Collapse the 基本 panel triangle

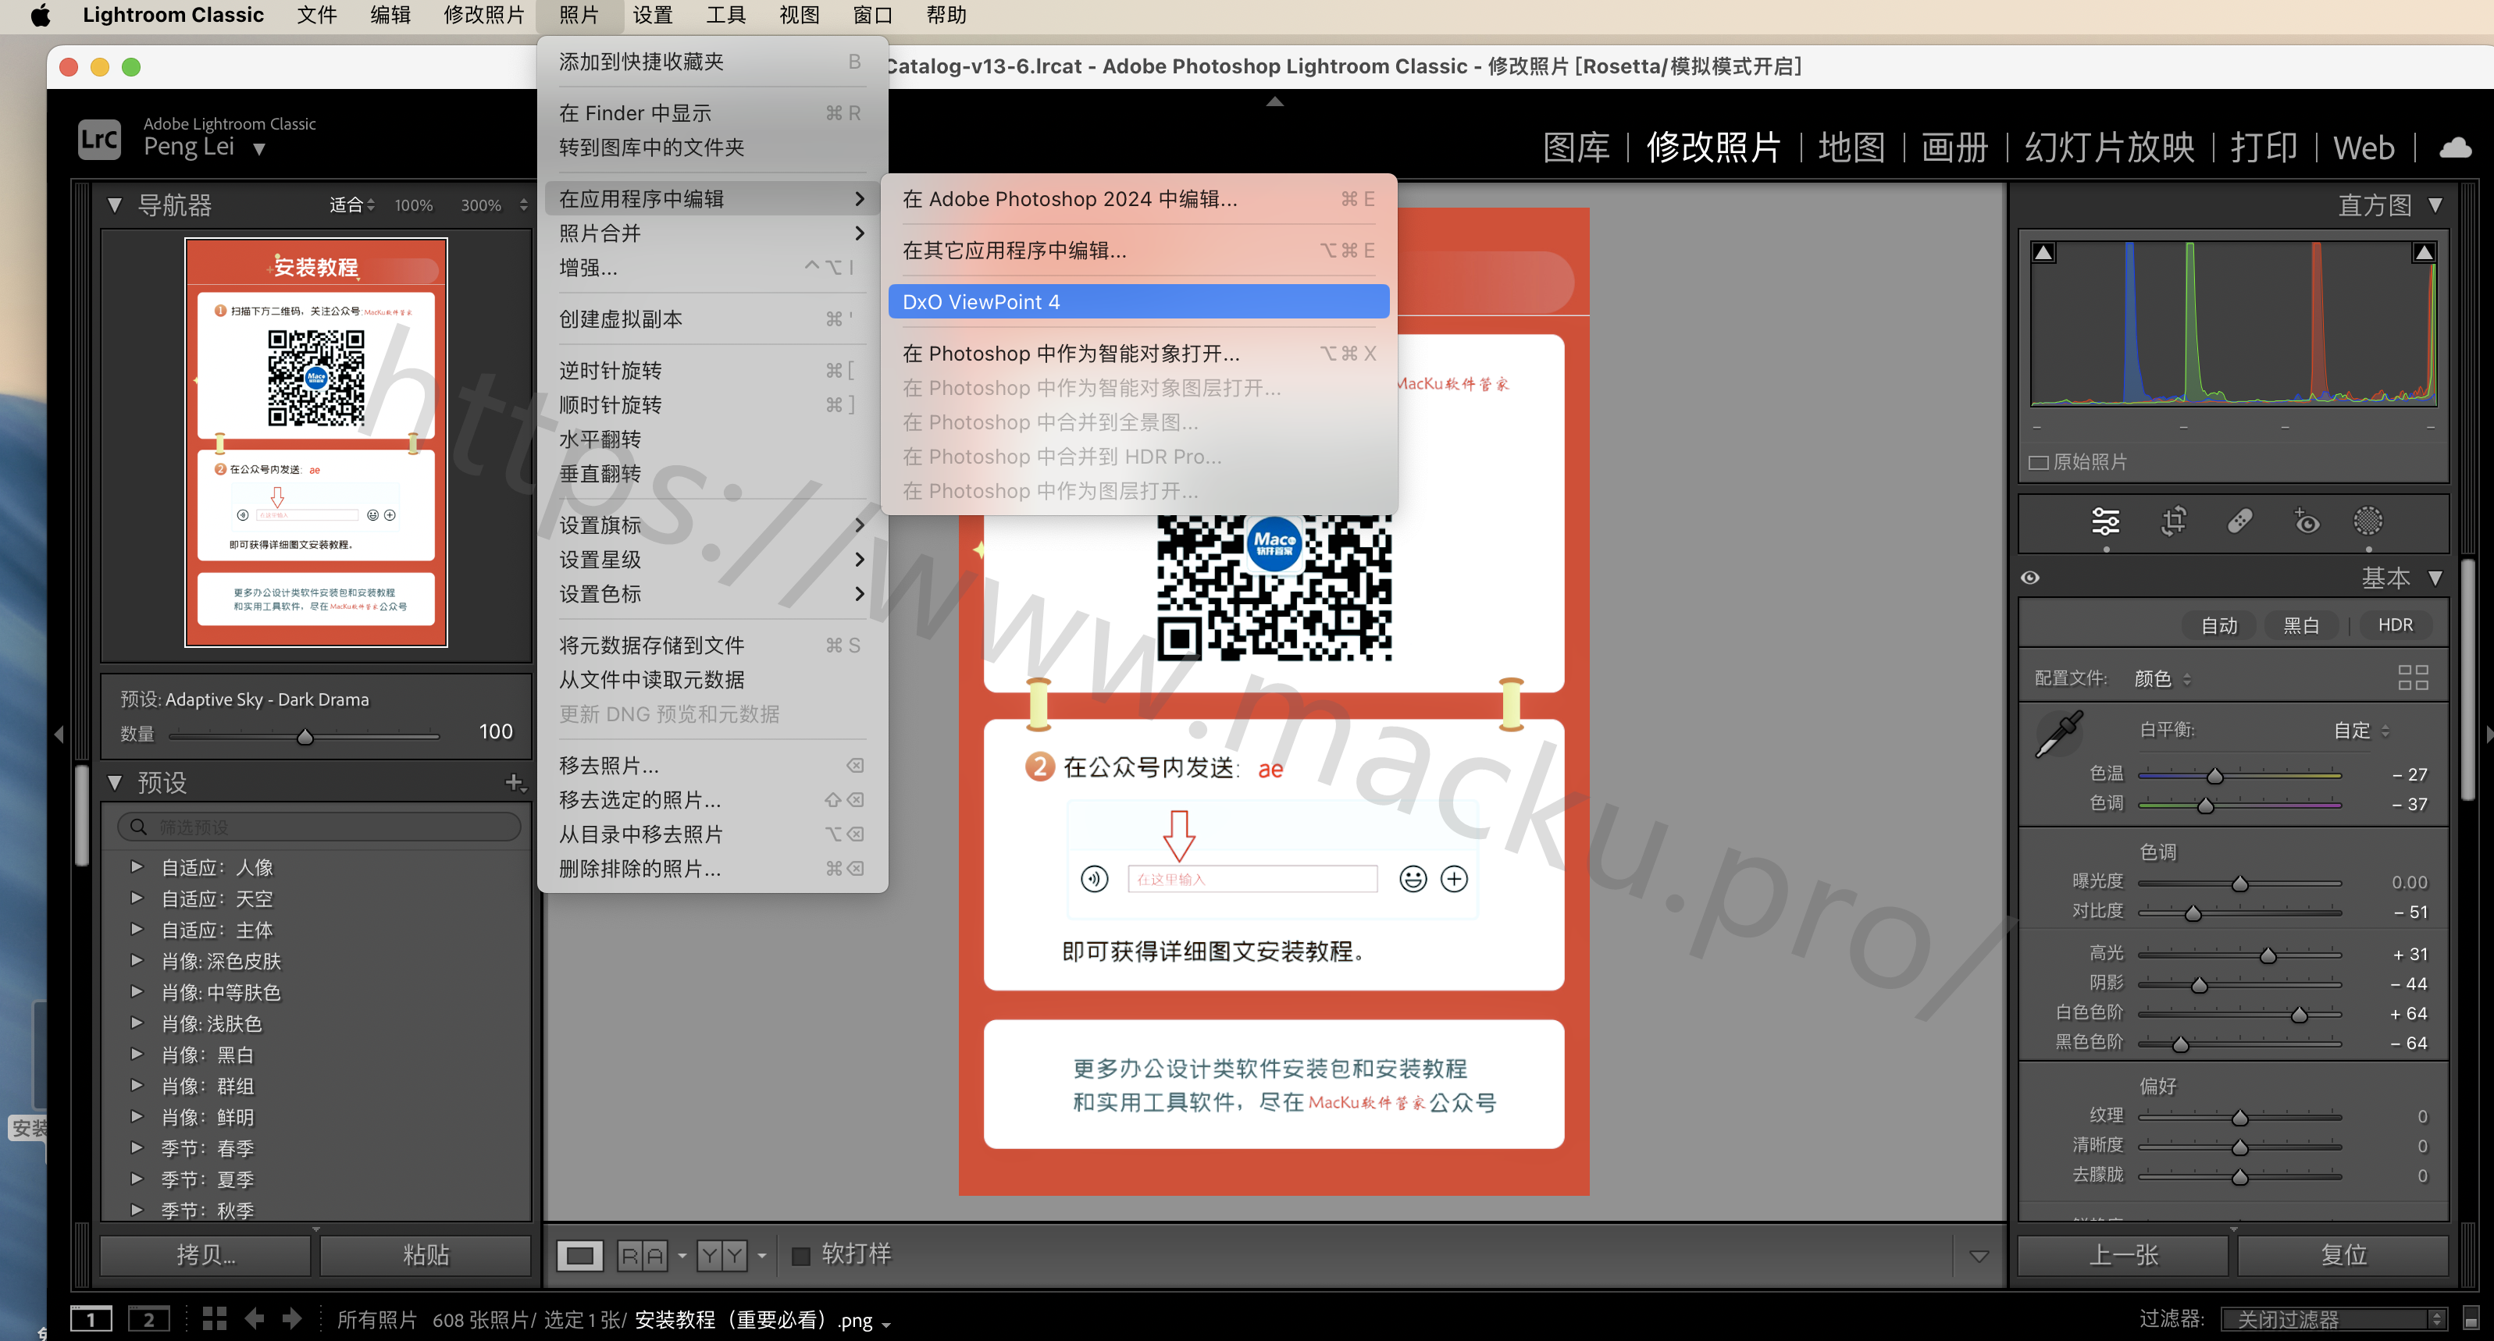pyautogui.click(x=2435, y=578)
